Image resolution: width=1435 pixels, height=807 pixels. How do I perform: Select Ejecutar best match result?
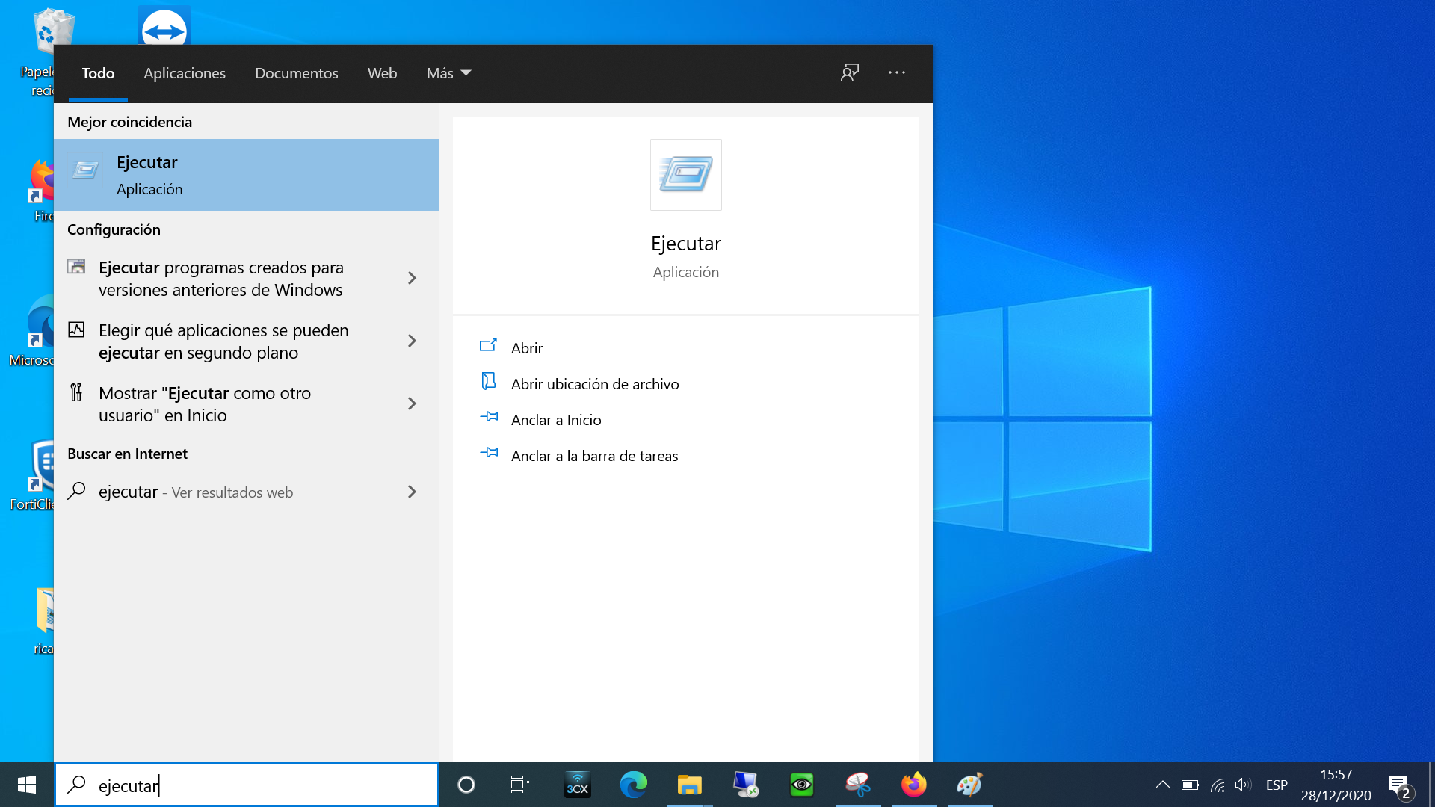[x=247, y=175]
